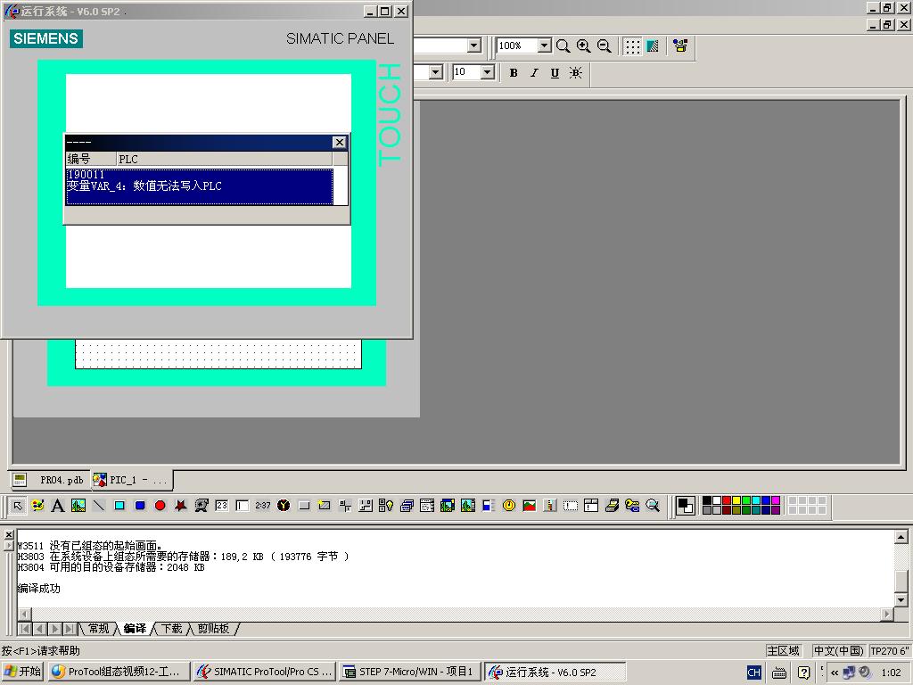This screenshot has height=685, width=913.
Task: Toggle bold text formatting
Action: pyautogui.click(x=514, y=73)
